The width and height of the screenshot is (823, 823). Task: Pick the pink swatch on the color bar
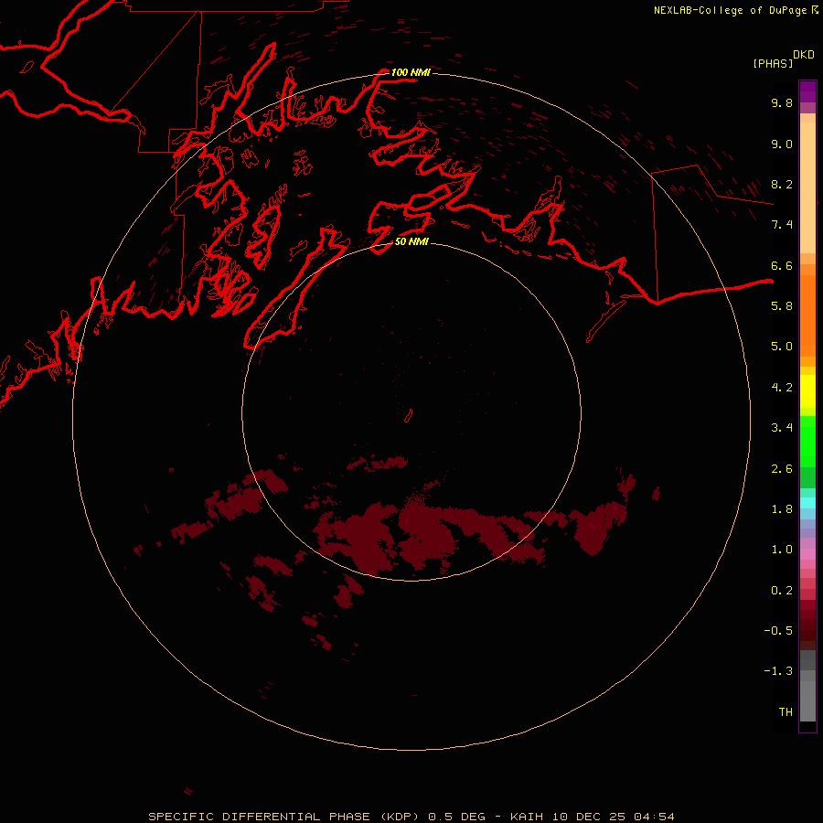(x=807, y=554)
